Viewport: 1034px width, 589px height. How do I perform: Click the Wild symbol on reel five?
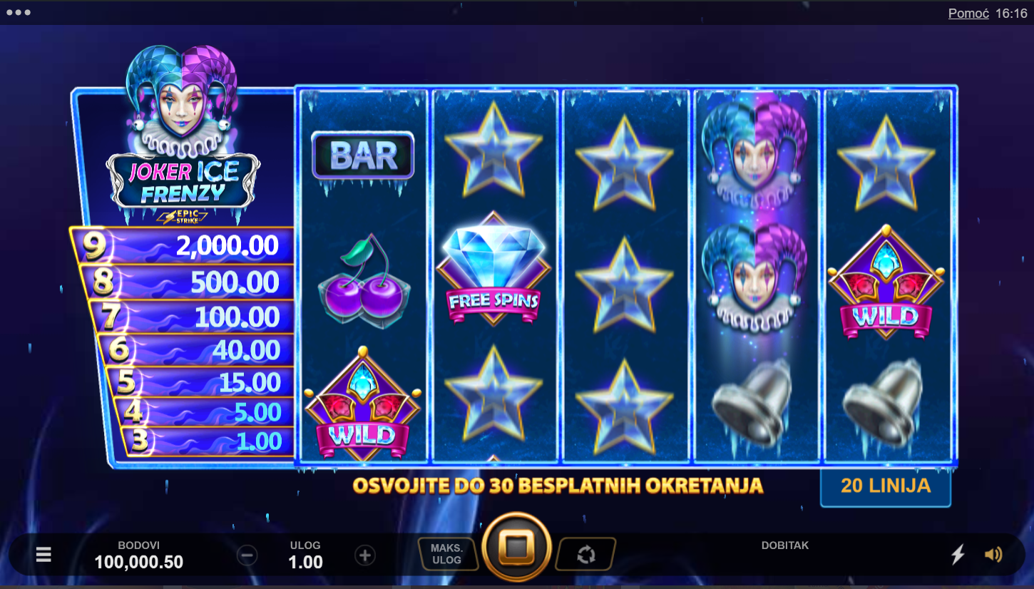886,282
